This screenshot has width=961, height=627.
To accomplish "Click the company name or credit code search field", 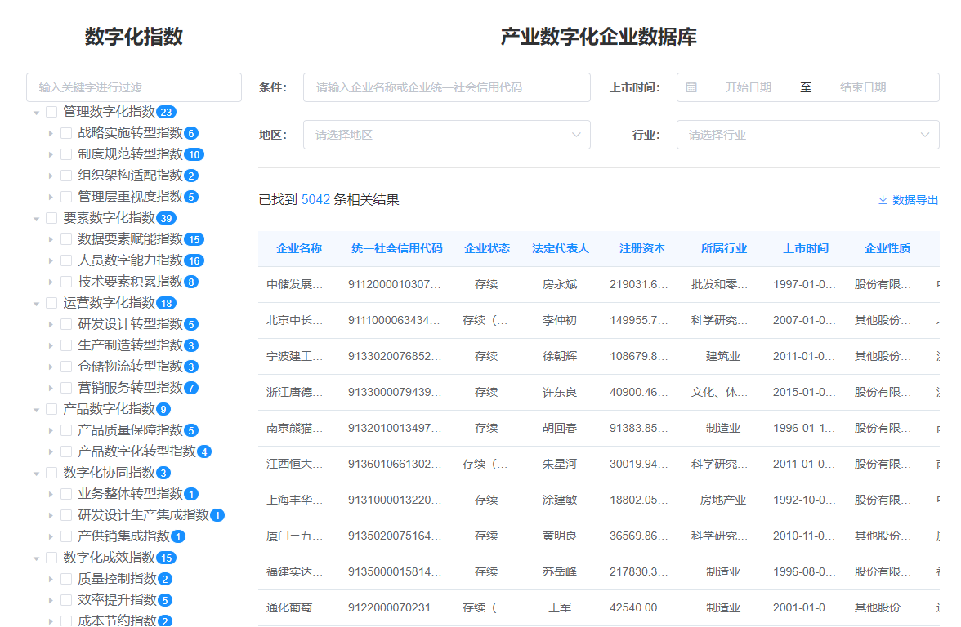I will click(x=446, y=87).
